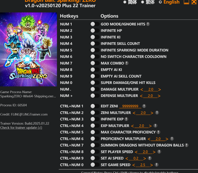
Task: Click the info icon next to Edit Zeni
Action: 144,106
